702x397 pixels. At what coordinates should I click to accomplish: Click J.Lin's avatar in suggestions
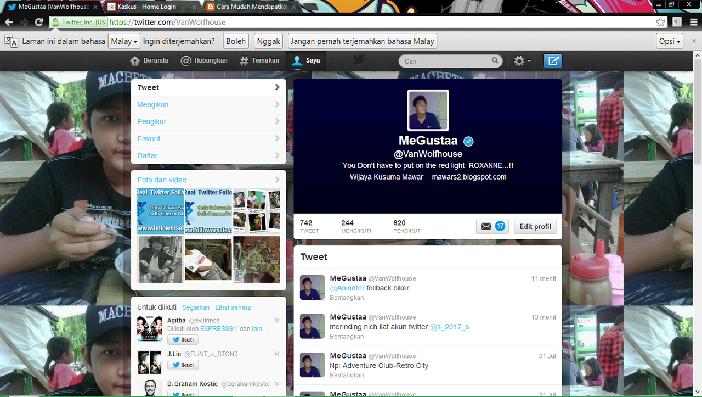(x=149, y=362)
